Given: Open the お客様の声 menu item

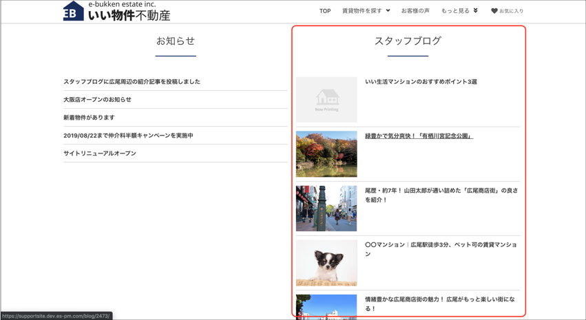Looking at the screenshot, I should pyautogui.click(x=415, y=11).
